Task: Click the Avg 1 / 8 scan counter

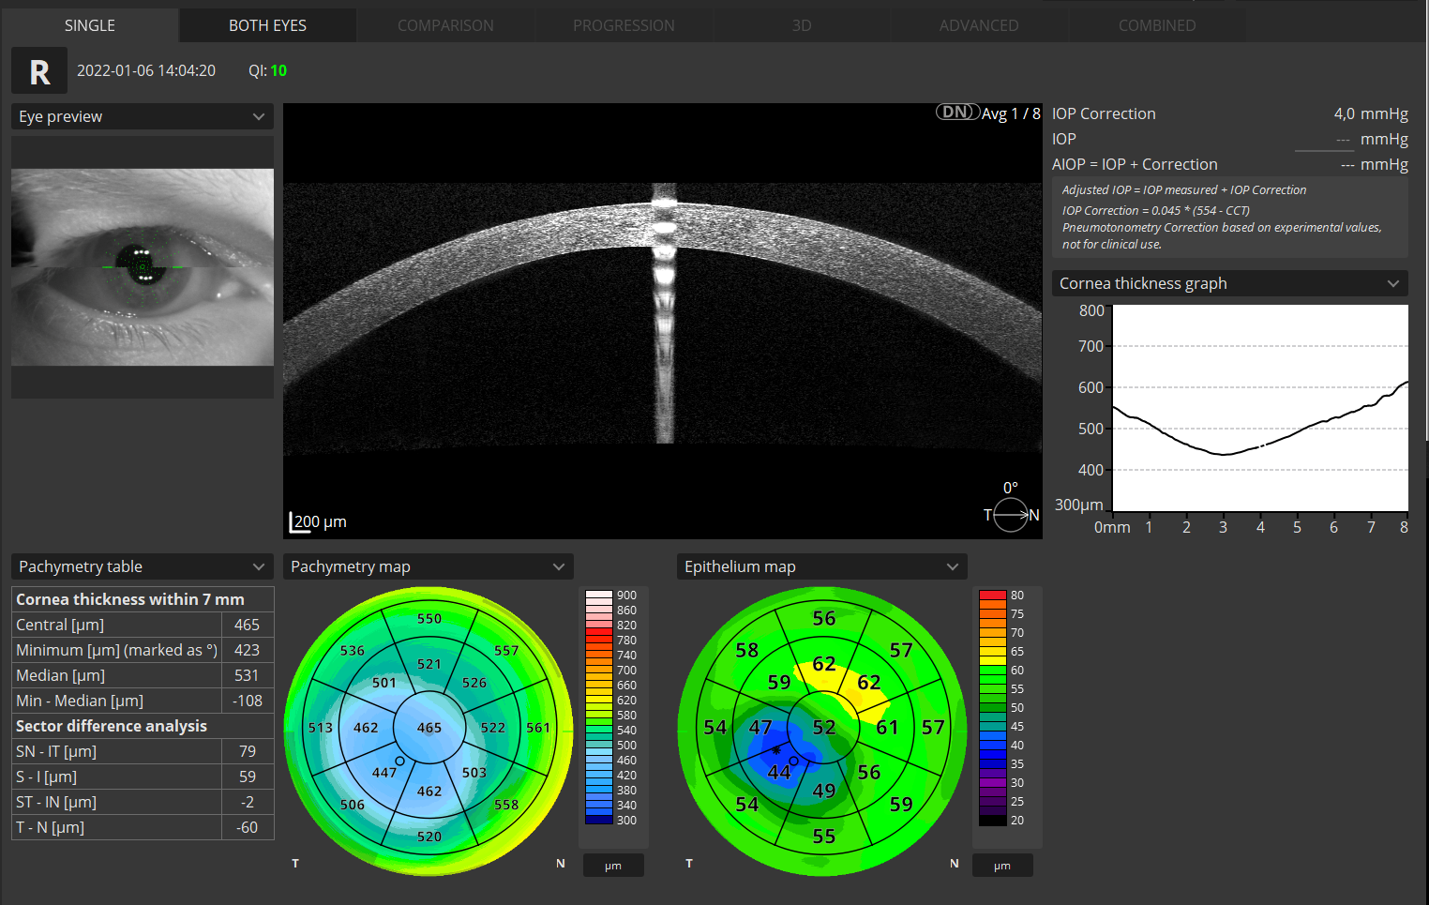Action: [1010, 113]
